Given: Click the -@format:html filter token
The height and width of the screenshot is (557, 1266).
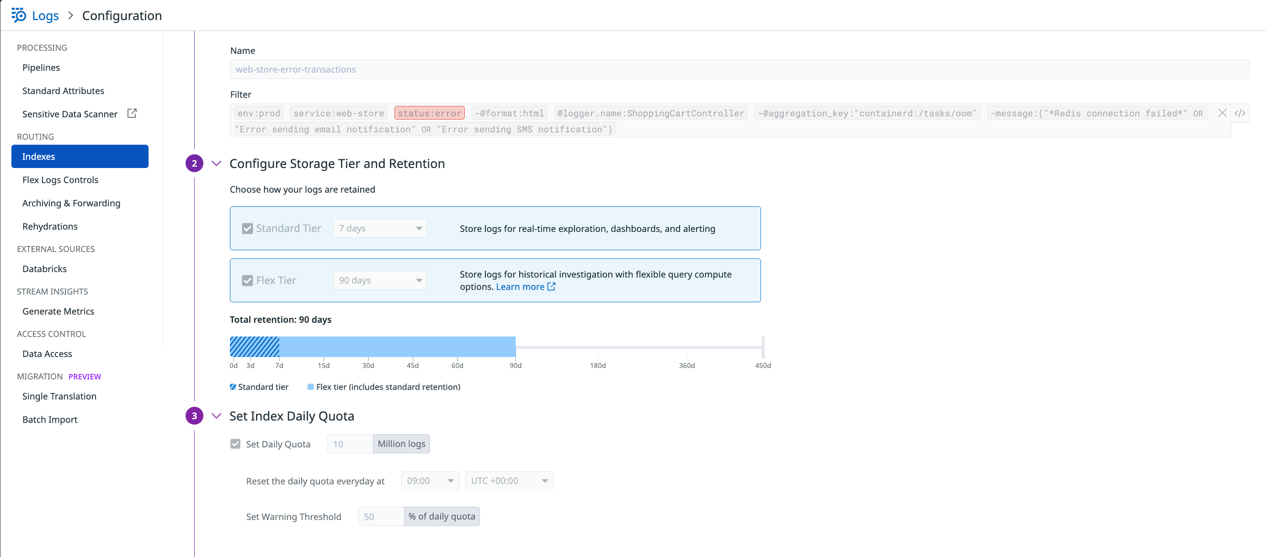Looking at the screenshot, I should [509, 113].
